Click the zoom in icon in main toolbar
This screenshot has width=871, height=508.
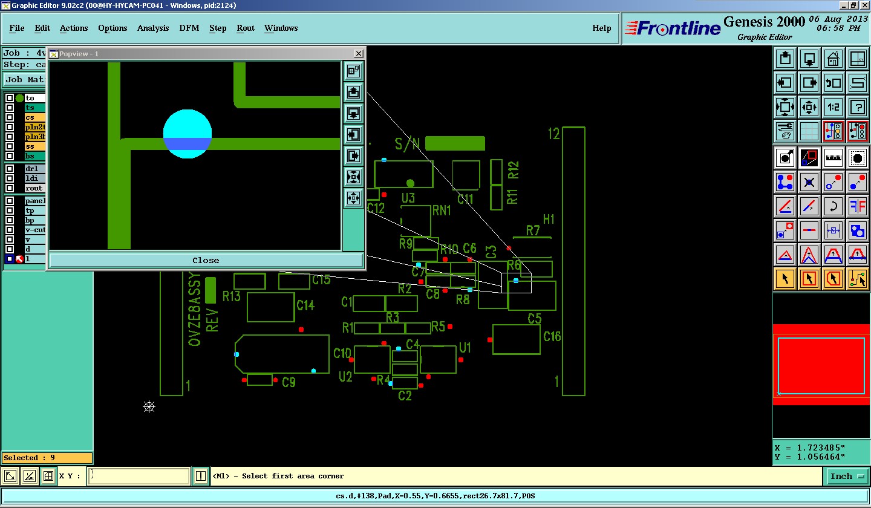785,107
